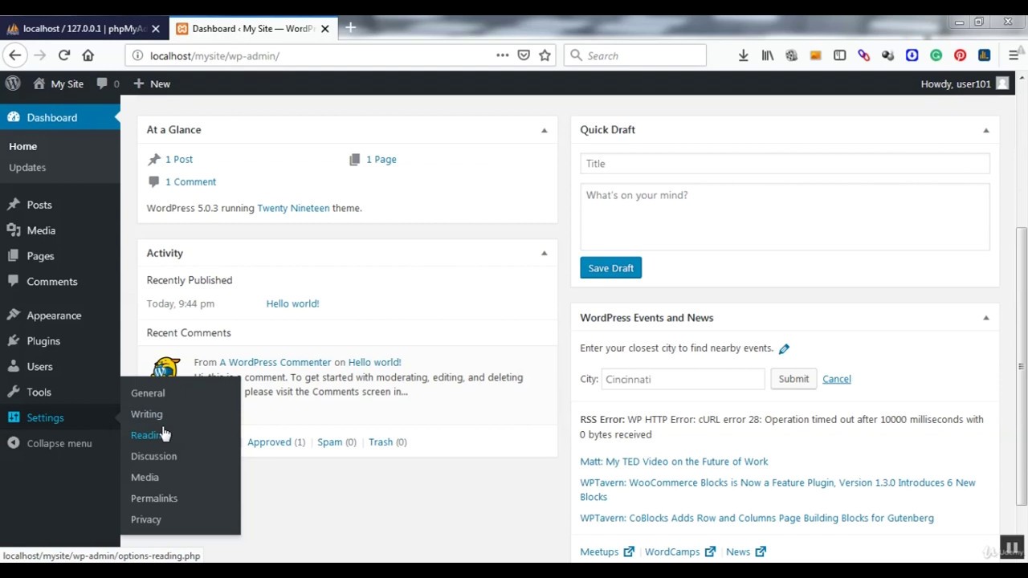Select Privacy in Settings submenu
The width and height of the screenshot is (1028, 578).
click(146, 519)
